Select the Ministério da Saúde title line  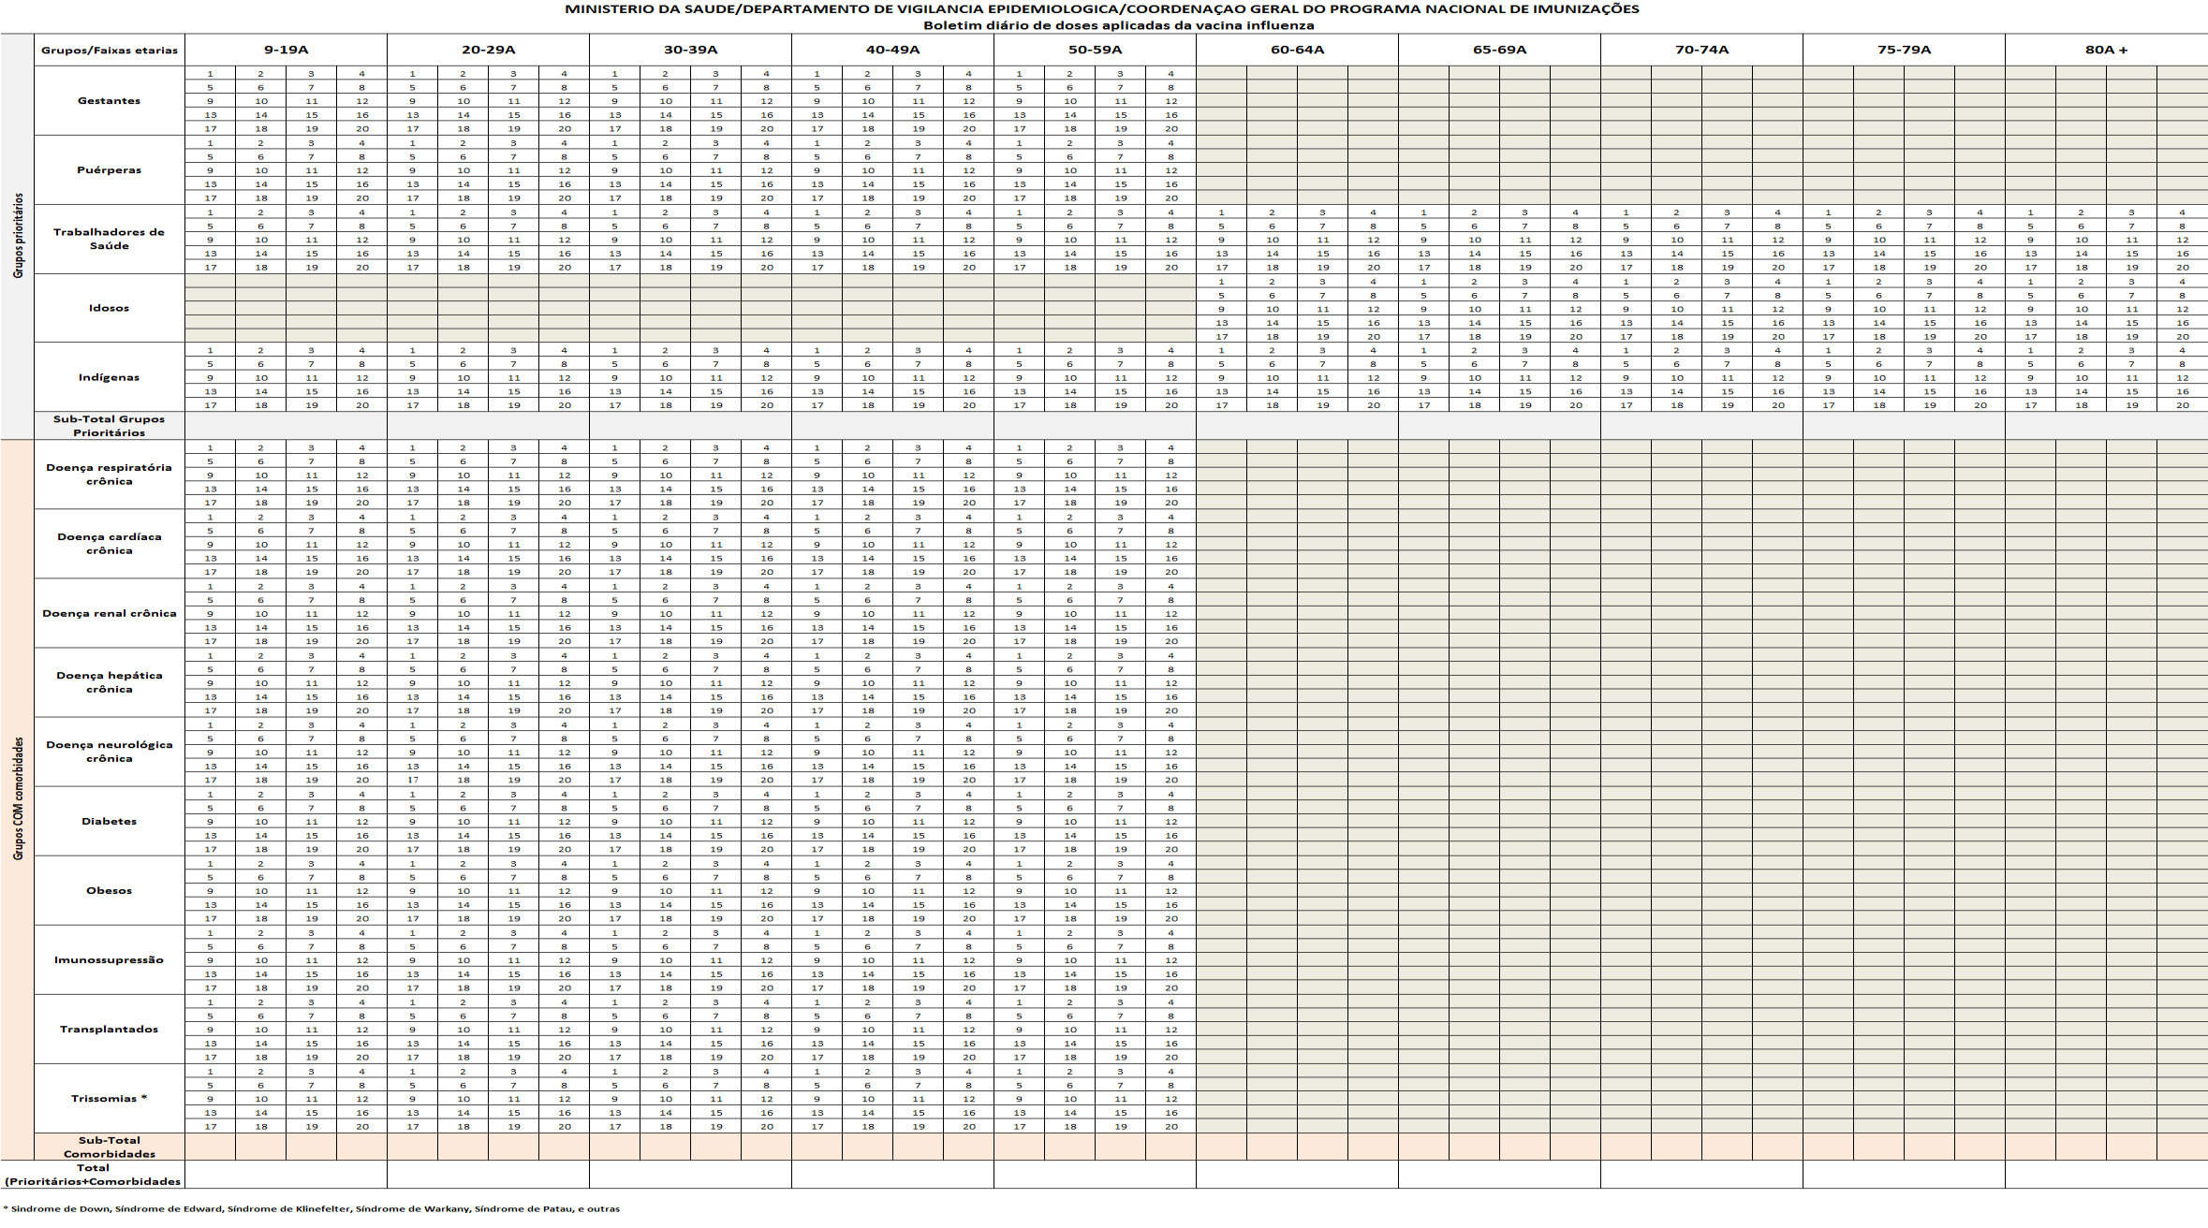click(x=1102, y=9)
